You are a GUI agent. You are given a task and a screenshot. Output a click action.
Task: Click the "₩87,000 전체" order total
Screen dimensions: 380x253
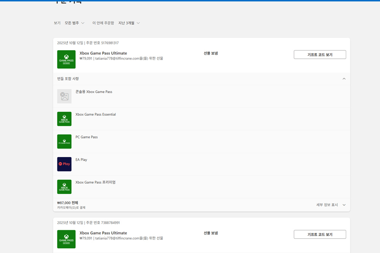(68, 203)
